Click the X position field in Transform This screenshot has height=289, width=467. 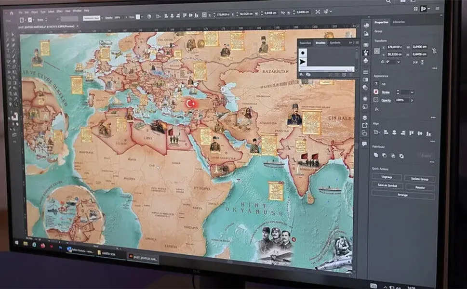click(x=395, y=47)
